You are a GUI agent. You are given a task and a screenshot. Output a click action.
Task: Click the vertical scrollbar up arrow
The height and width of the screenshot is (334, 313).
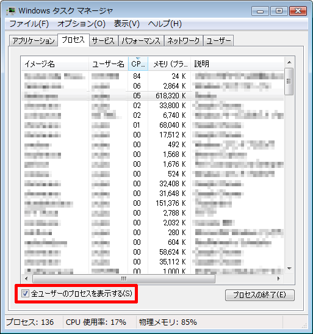coord(289,62)
